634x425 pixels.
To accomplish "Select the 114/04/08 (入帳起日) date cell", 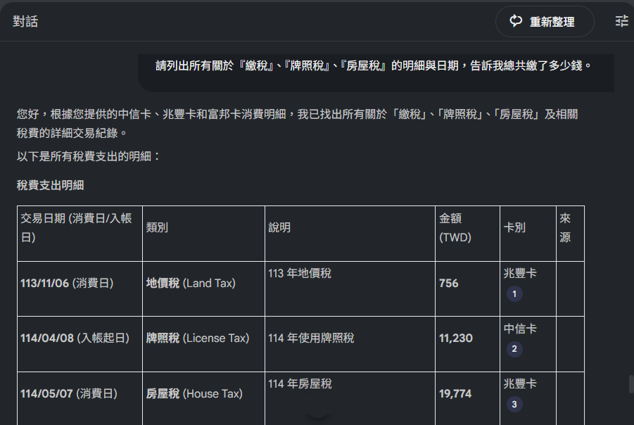I will (x=80, y=343).
